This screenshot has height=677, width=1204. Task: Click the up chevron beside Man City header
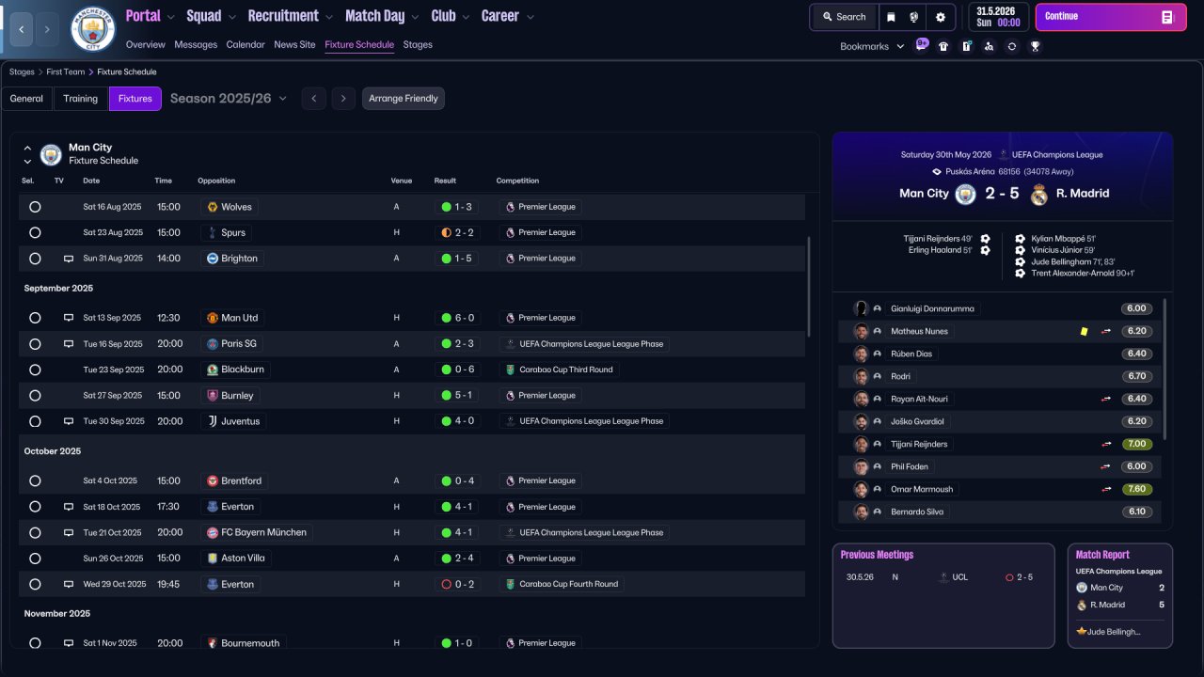pyautogui.click(x=27, y=148)
